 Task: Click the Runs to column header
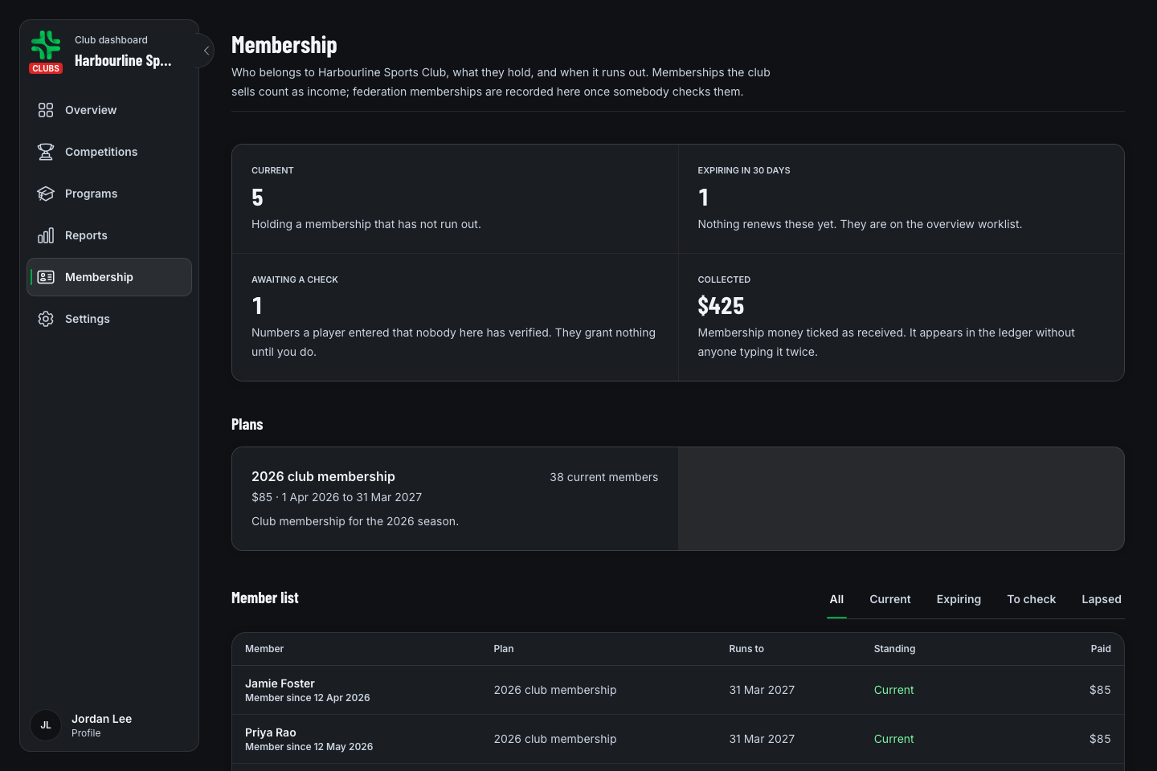tap(746, 649)
